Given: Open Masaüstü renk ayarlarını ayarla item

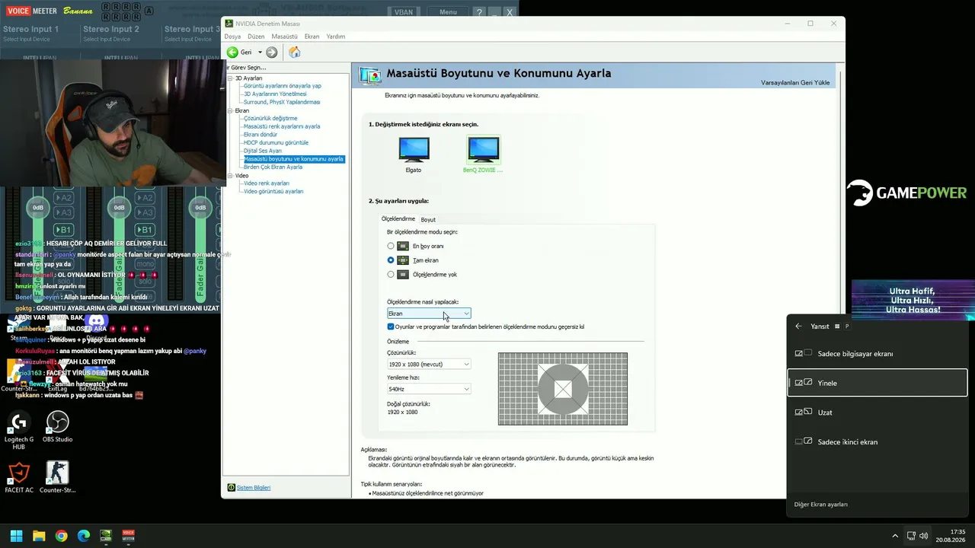Looking at the screenshot, I should pos(282,126).
